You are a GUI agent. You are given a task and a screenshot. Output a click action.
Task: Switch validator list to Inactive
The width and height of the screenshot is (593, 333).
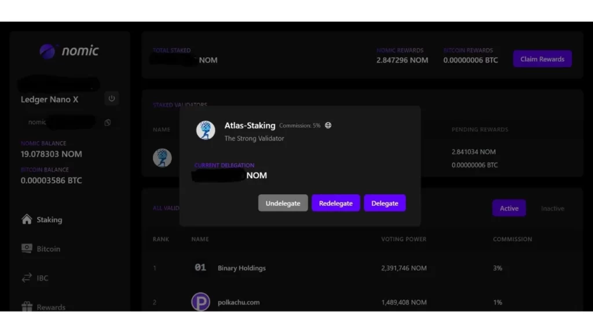click(x=552, y=208)
